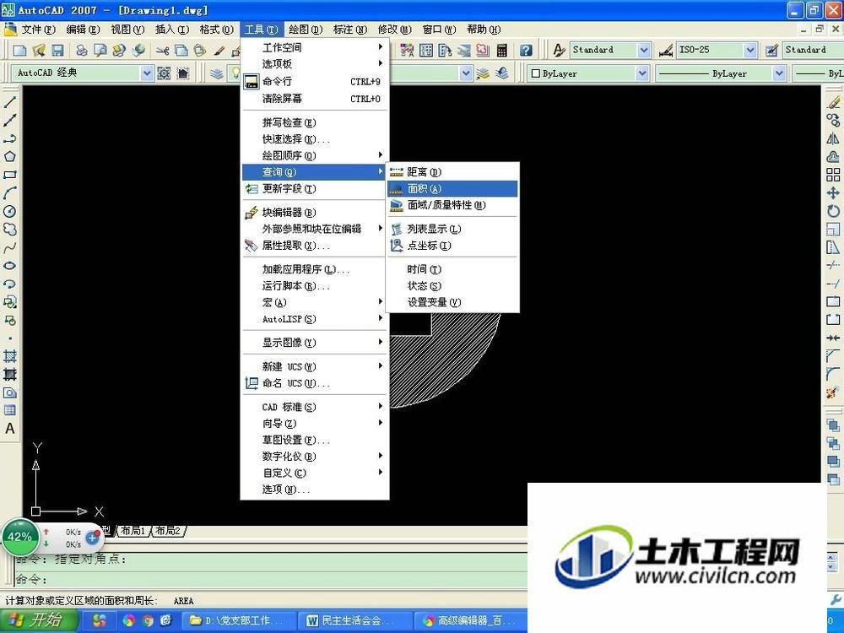Choose 距离(D) in the query submenu

pos(452,172)
